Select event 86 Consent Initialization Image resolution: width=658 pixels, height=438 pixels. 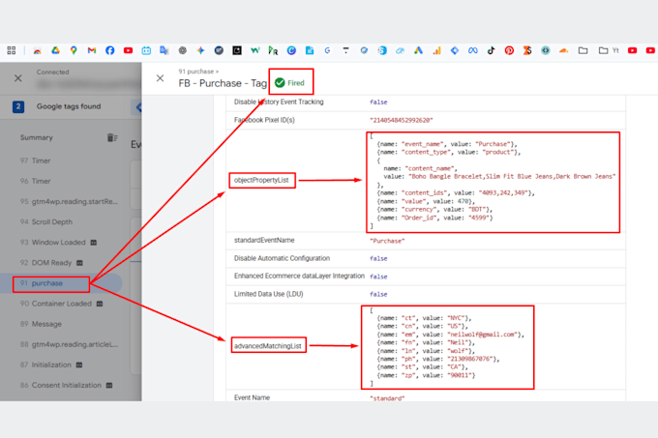click(66, 385)
